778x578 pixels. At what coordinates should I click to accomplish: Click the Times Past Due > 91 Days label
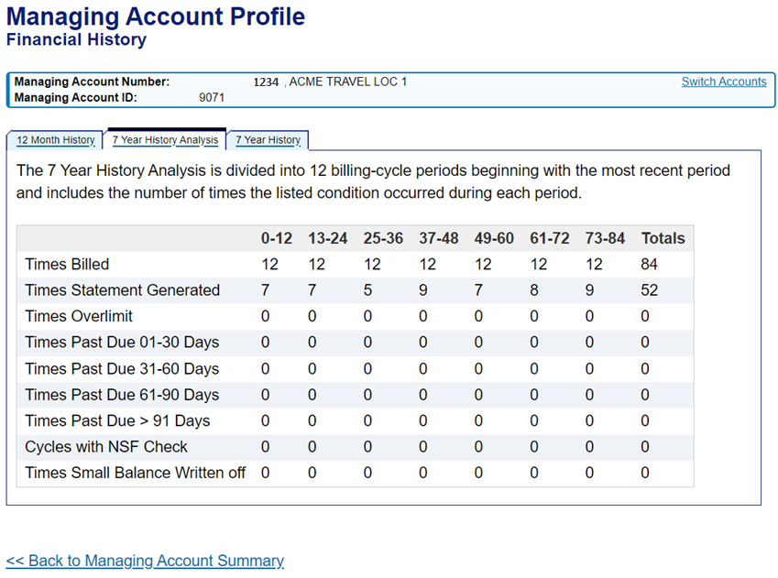[117, 420]
